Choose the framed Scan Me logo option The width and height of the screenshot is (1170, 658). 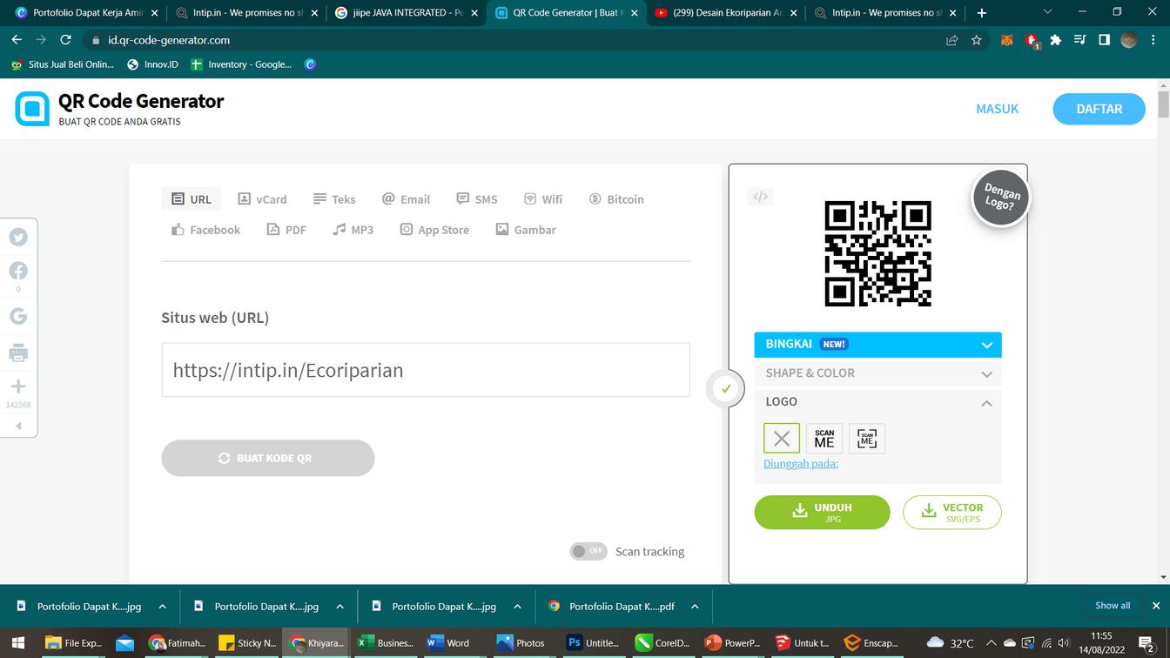coord(867,439)
